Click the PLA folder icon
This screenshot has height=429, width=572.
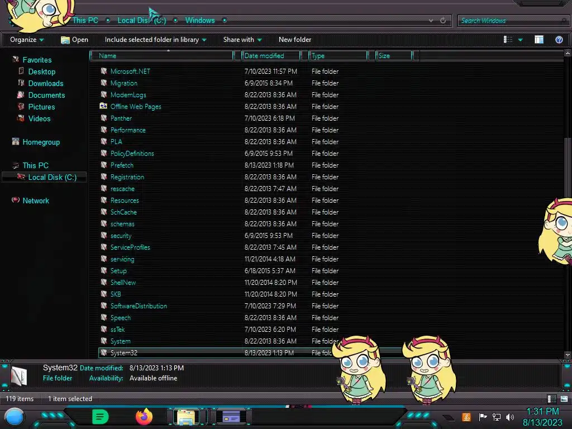point(103,141)
